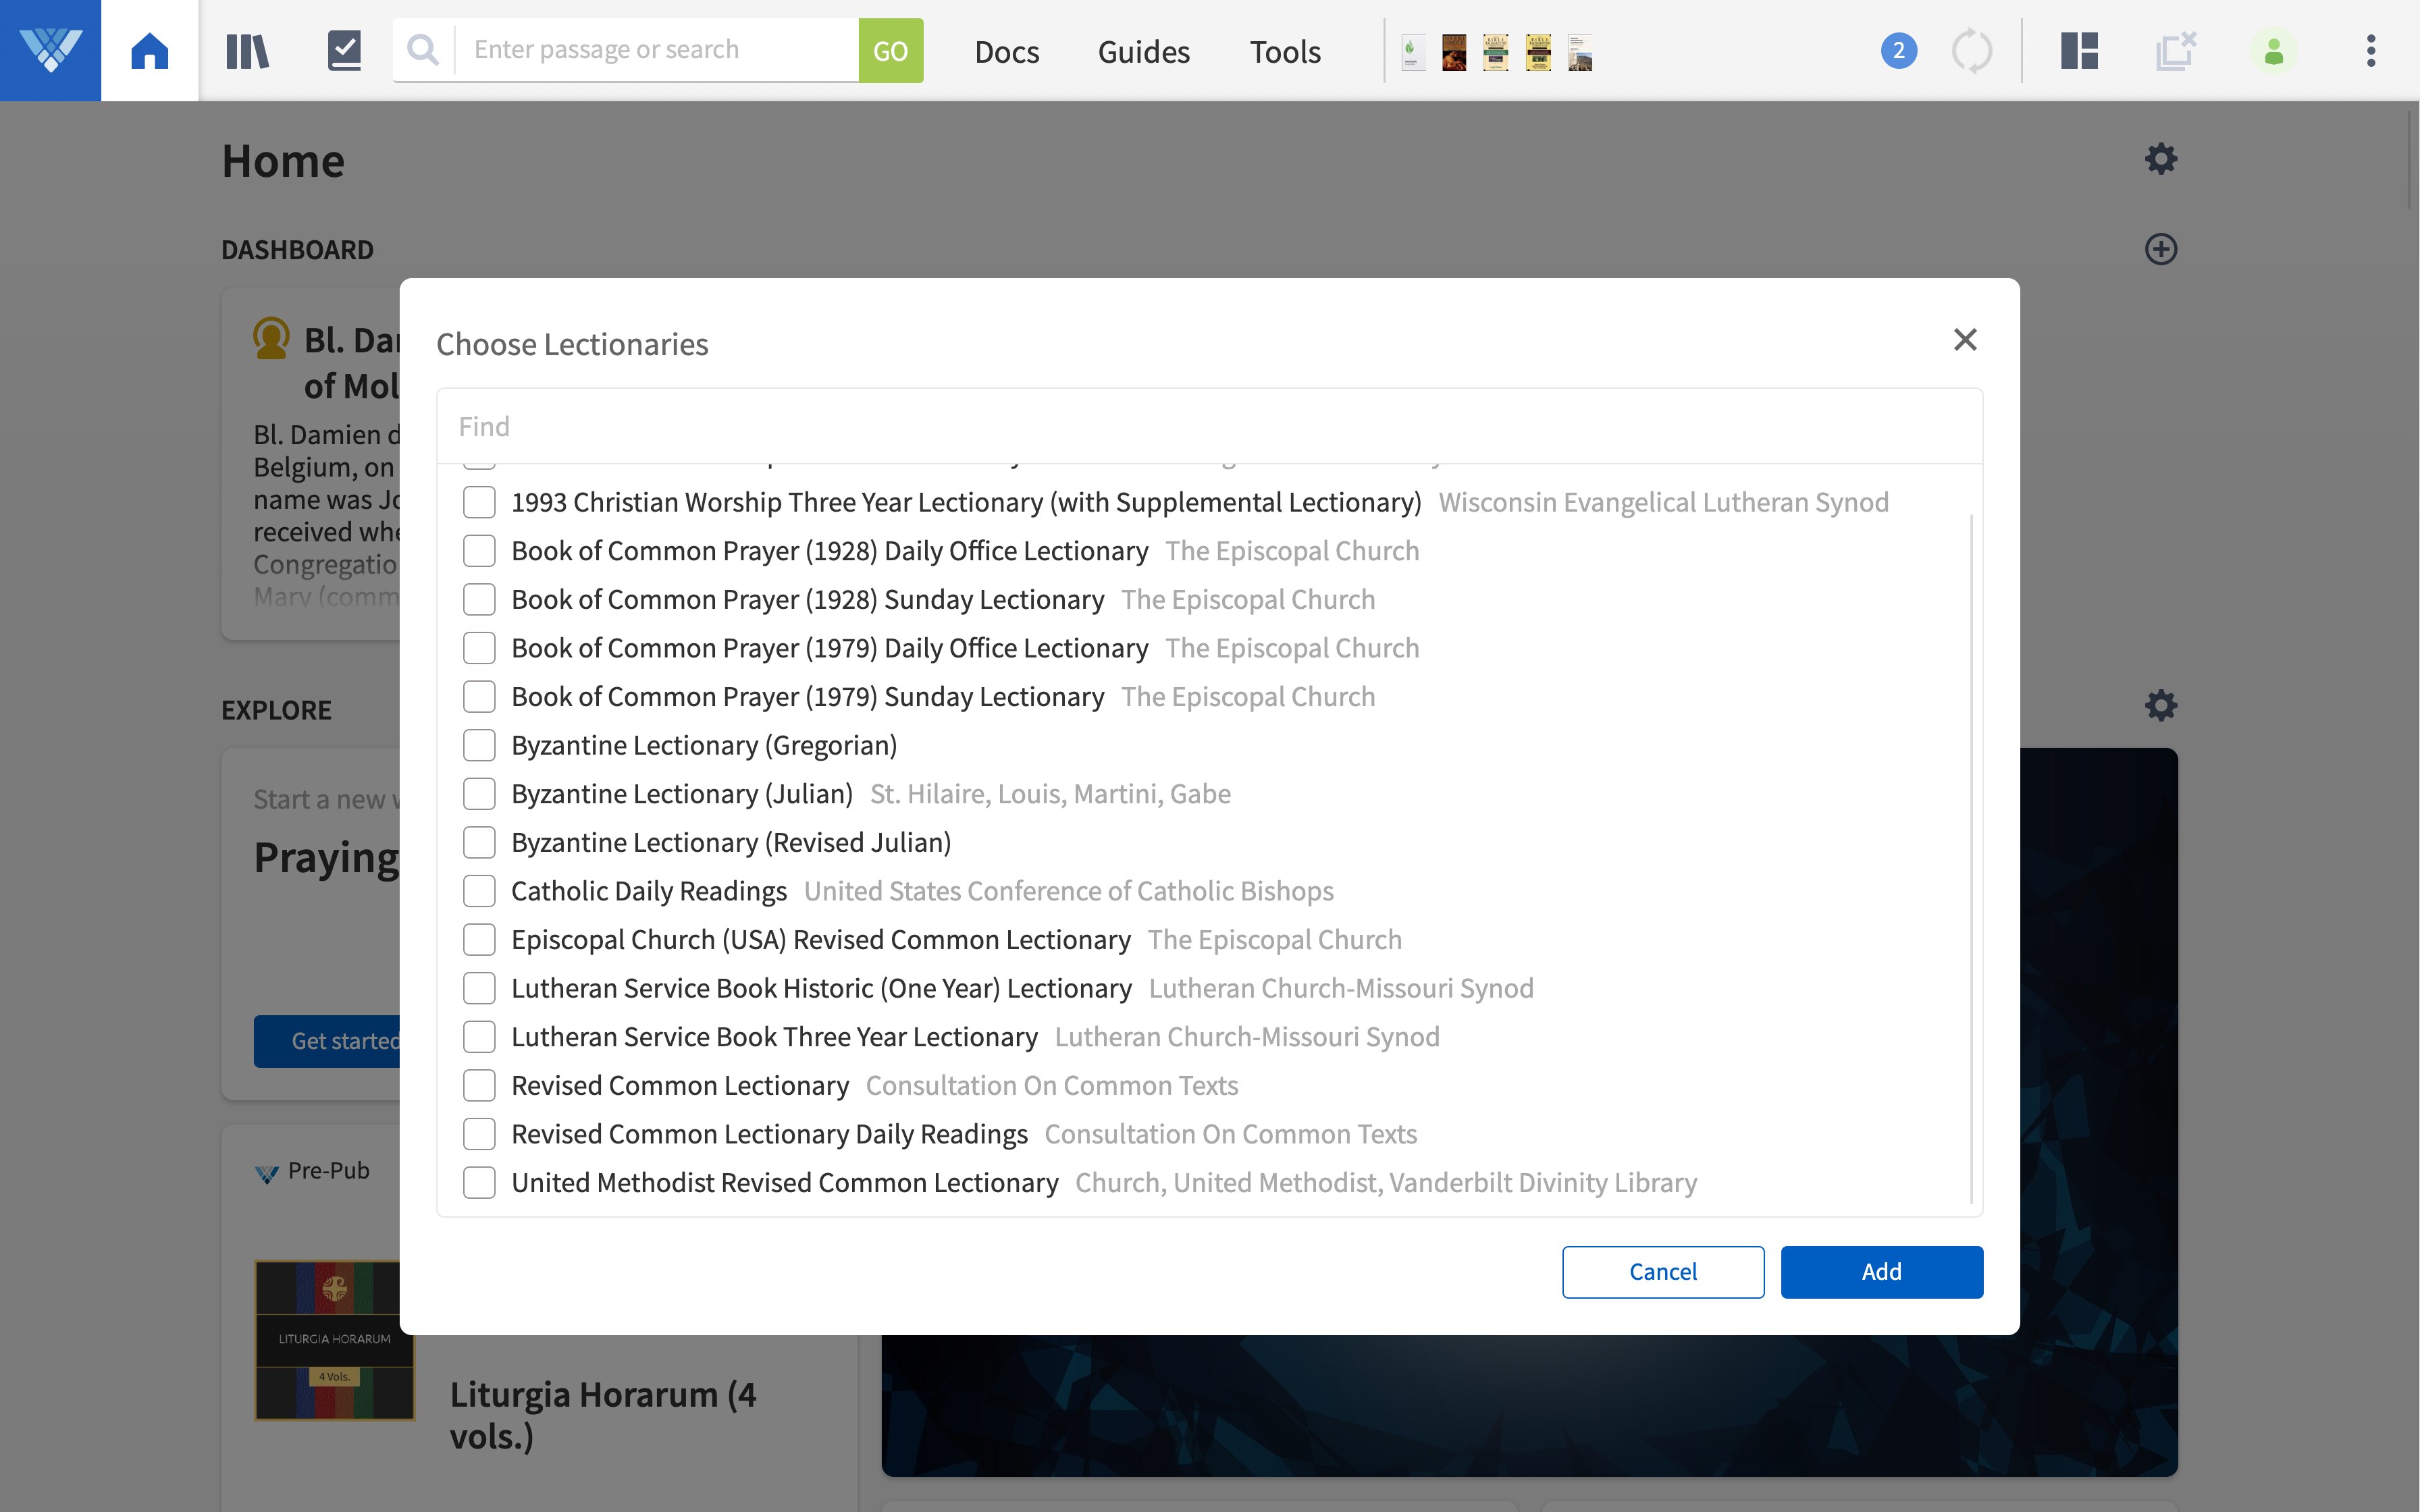Click the sync refresh icon

point(1972,50)
